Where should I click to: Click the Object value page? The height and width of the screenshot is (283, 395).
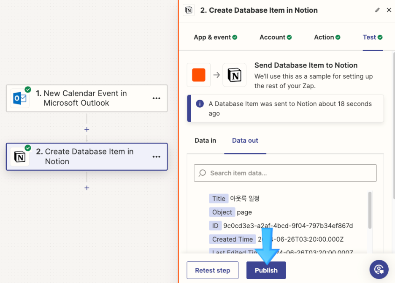pos(244,212)
